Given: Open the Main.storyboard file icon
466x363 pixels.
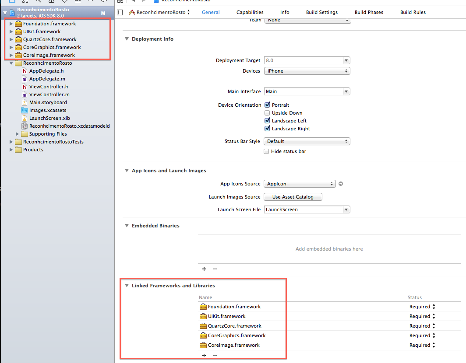Looking at the screenshot, I should (25, 102).
